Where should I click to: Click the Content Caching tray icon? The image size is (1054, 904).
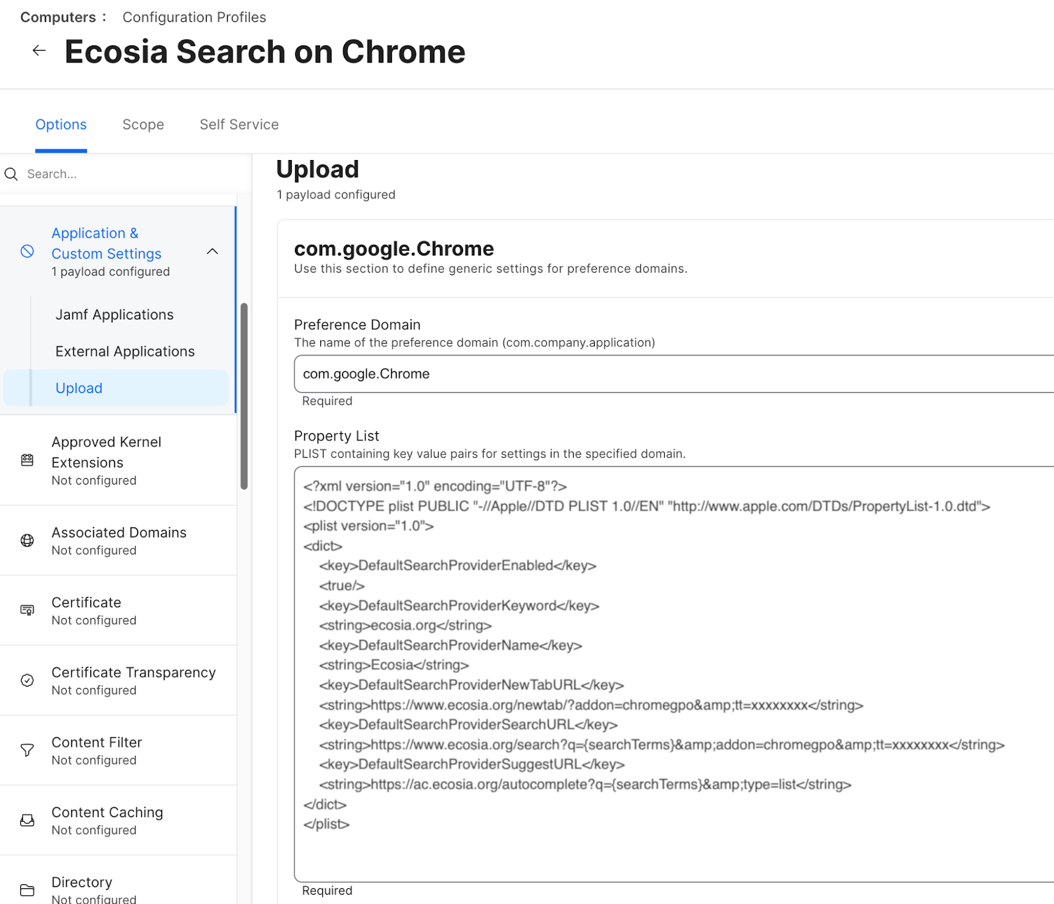tap(27, 820)
